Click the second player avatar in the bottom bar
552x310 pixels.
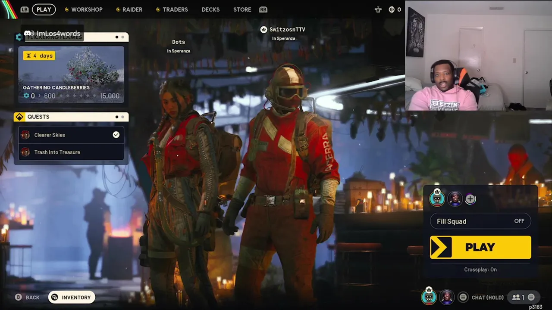coord(446,297)
